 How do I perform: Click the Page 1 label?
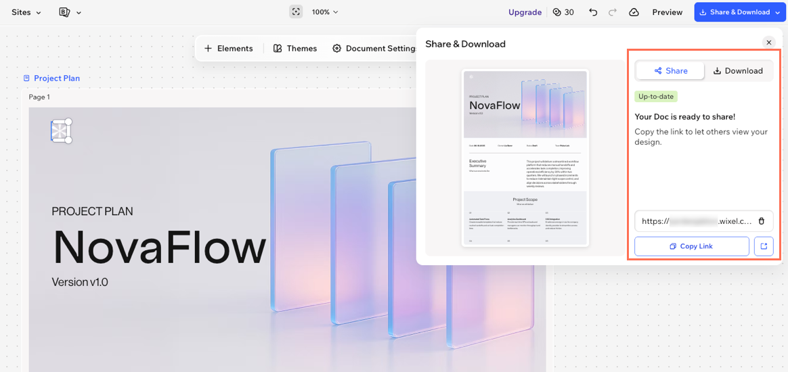(39, 97)
